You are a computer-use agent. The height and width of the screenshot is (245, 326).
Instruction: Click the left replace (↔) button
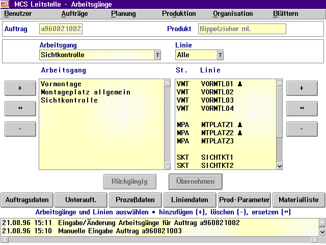pyautogui.click(x=20, y=108)
